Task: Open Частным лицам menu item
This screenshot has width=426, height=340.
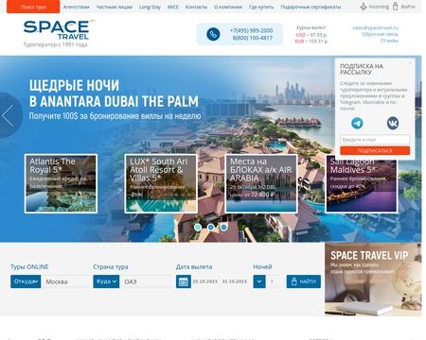Action: (115, 7)
